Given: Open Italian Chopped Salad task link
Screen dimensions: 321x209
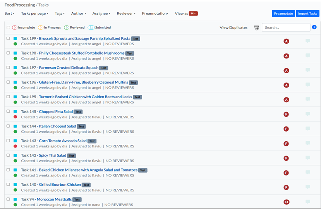Looking at the screenshot, I should (x=57, y=126).
